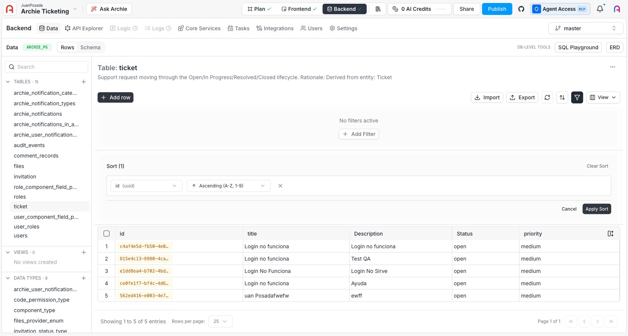
Task: Click the Apply Sort button
Action: tap(597, 209)
